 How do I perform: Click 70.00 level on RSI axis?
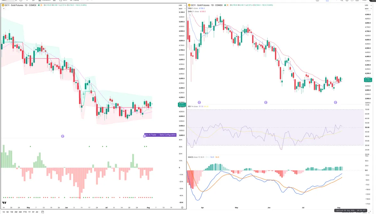pos(367,109)
